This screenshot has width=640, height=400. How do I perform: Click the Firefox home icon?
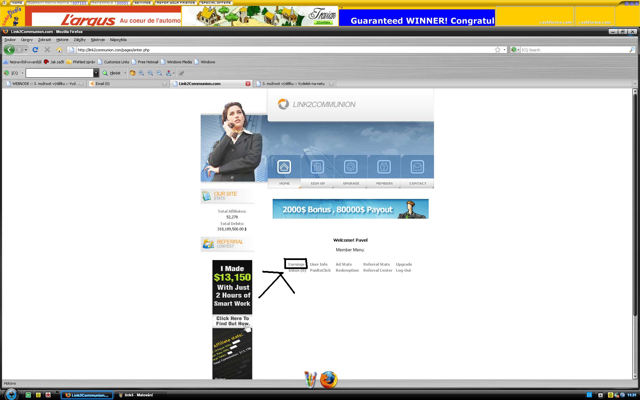pos(59,50)
